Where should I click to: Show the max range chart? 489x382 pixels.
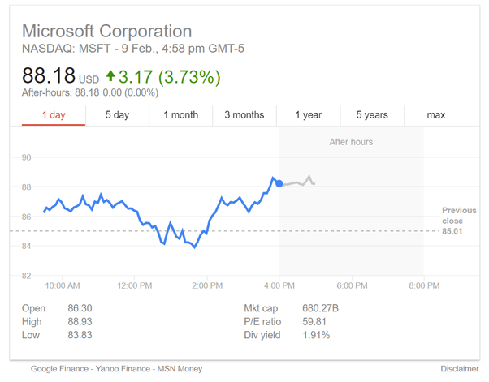click(x=436, y=115)
